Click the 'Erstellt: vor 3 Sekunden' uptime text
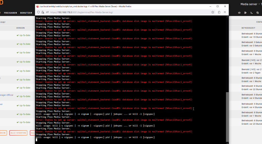The width and height of the screenshot is (262, 144). tap(252, 46)
